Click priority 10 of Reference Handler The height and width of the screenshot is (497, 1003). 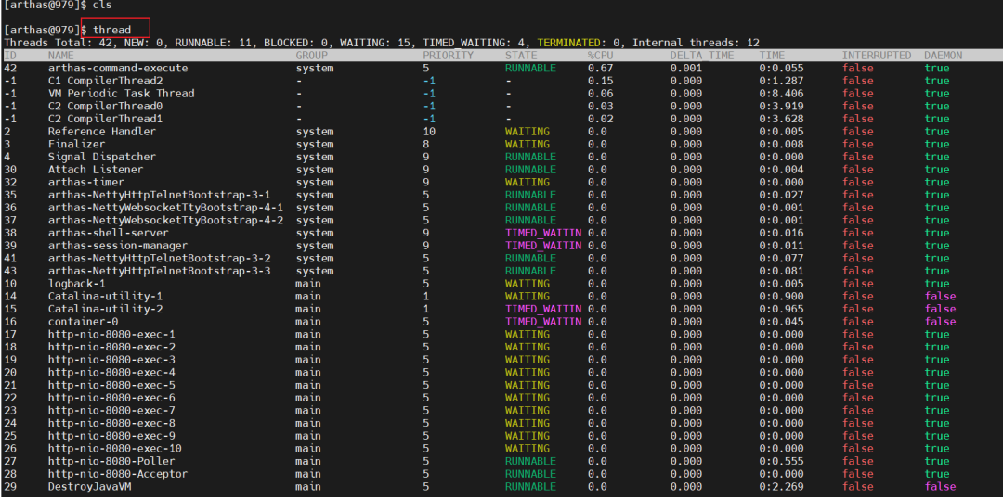[428, 132]
